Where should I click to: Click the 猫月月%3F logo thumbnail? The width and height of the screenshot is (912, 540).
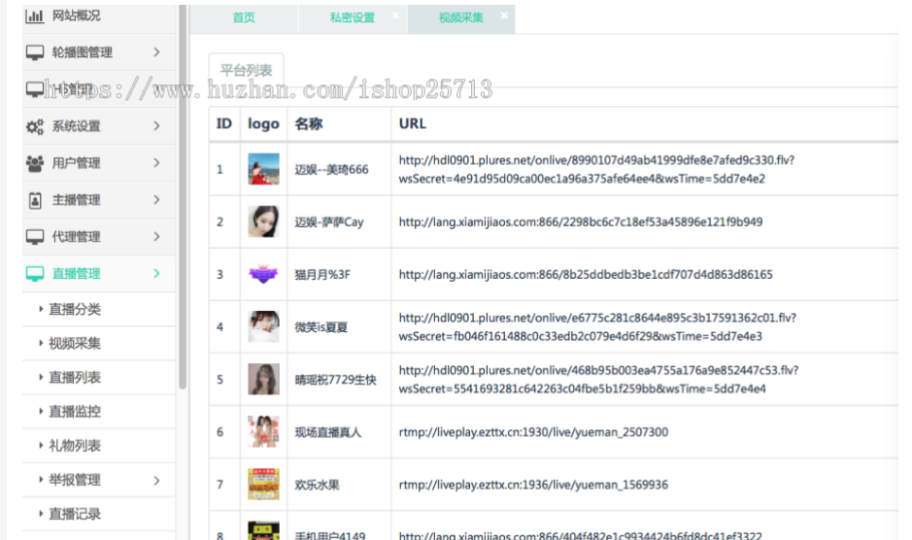tap(263, 274)
